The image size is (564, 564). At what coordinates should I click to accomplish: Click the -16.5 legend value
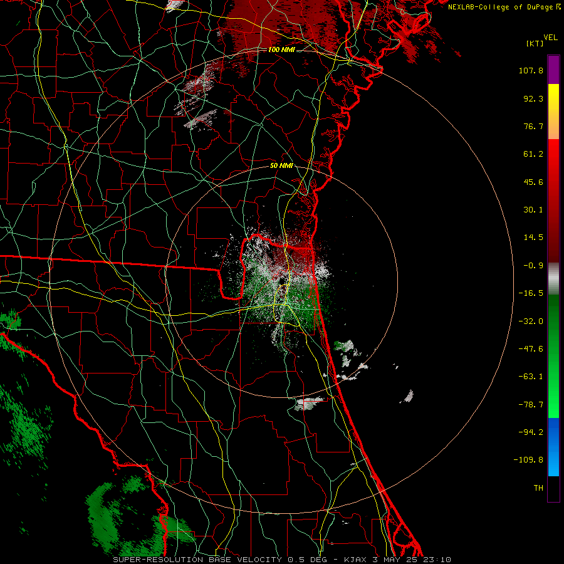tap(531, 293)
